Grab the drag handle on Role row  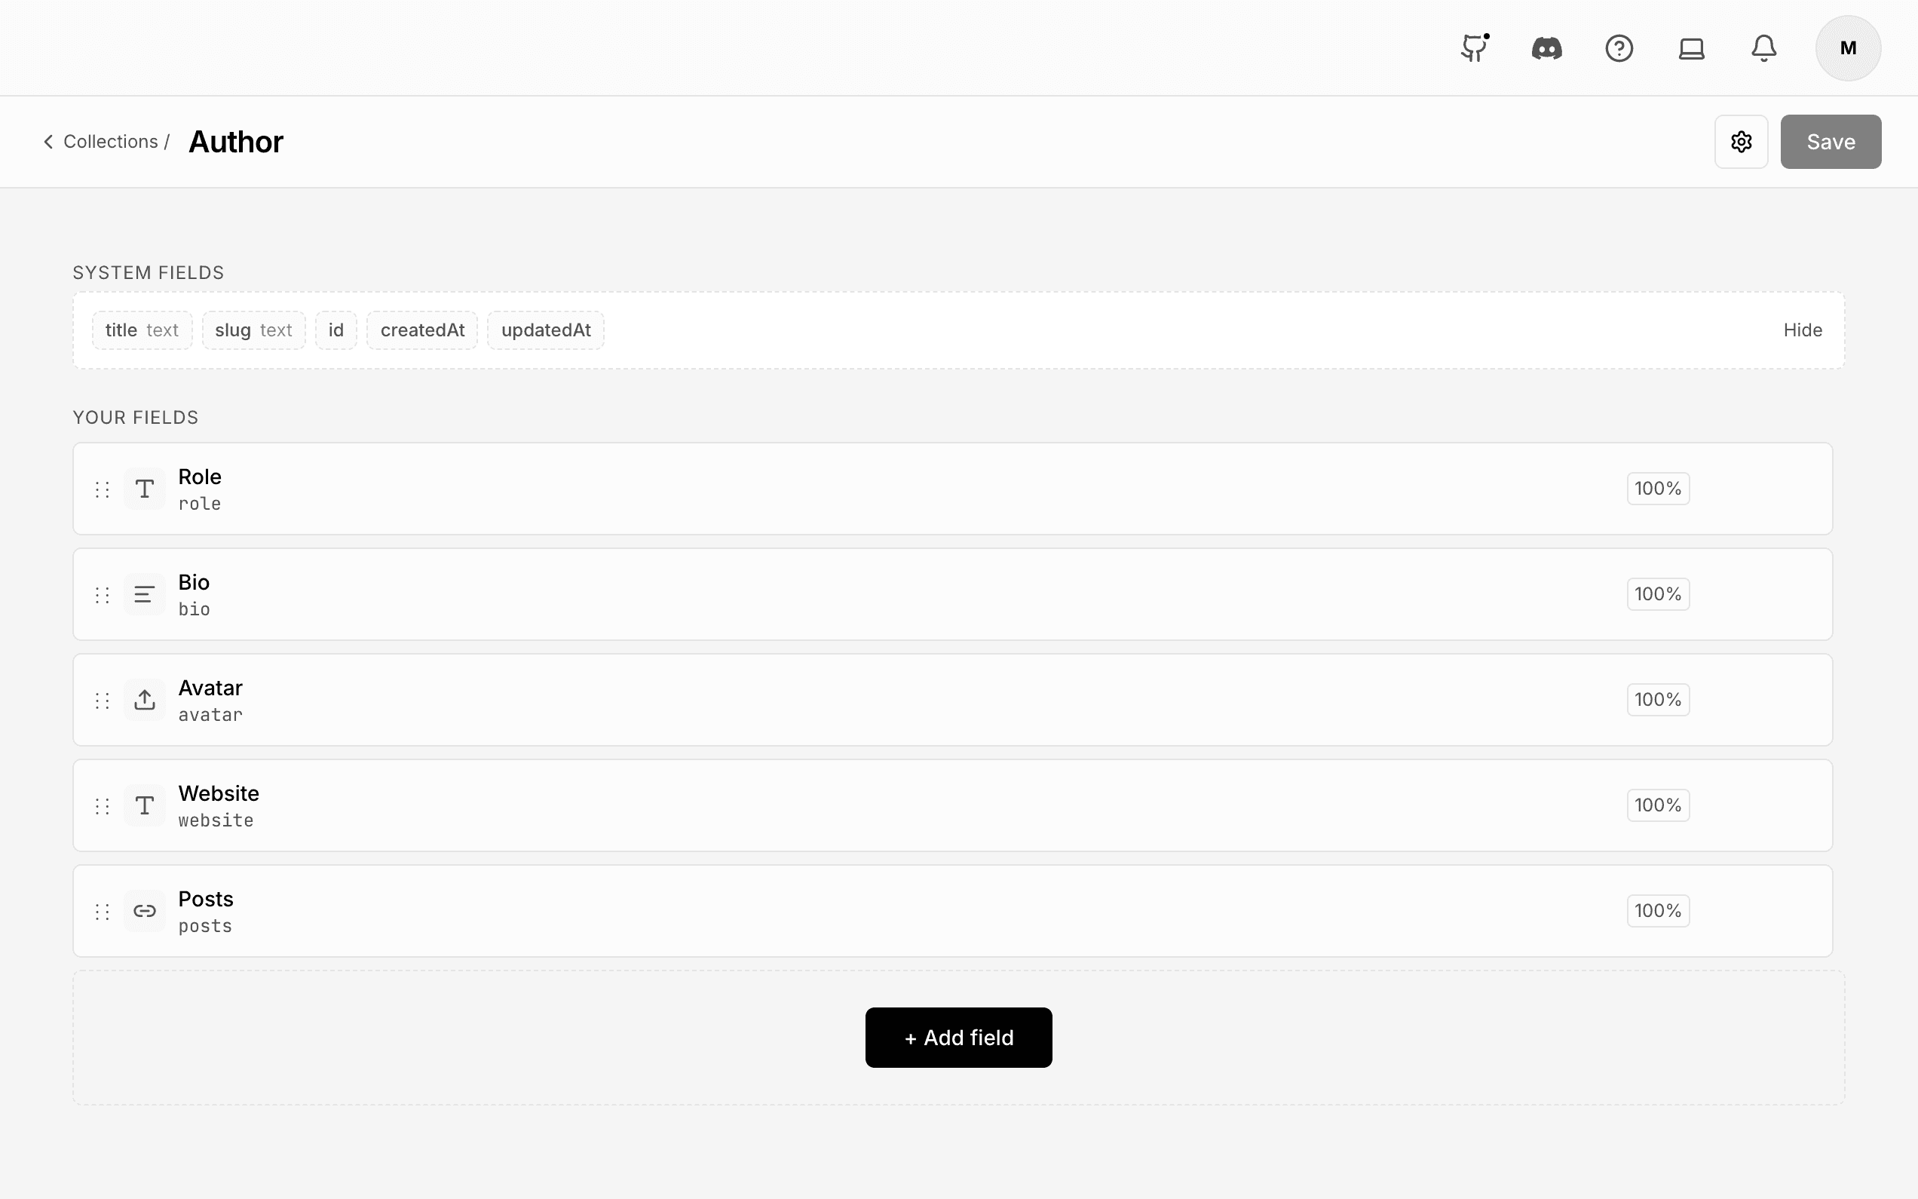pyautogui.click(x=103, y=489)
